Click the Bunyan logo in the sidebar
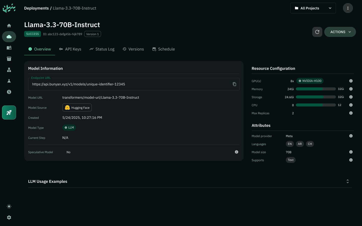 9,8
